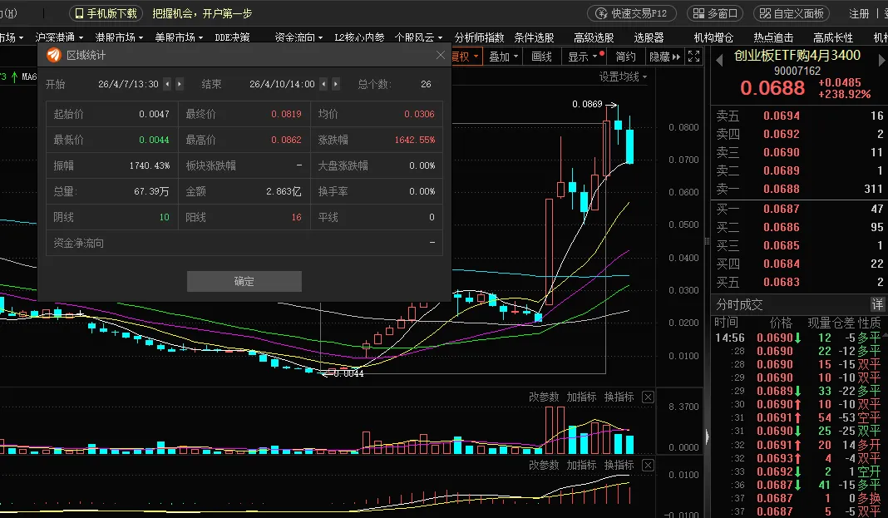Open the 沪深港通 dropdown menu
This screenshot has height=518, width=888.
click(x=60, y=37)
